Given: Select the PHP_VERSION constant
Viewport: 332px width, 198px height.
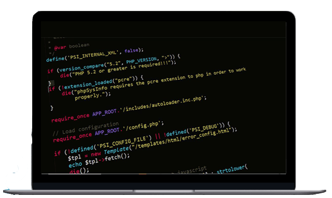Looking at the screenshot, I should coord(142,60).
